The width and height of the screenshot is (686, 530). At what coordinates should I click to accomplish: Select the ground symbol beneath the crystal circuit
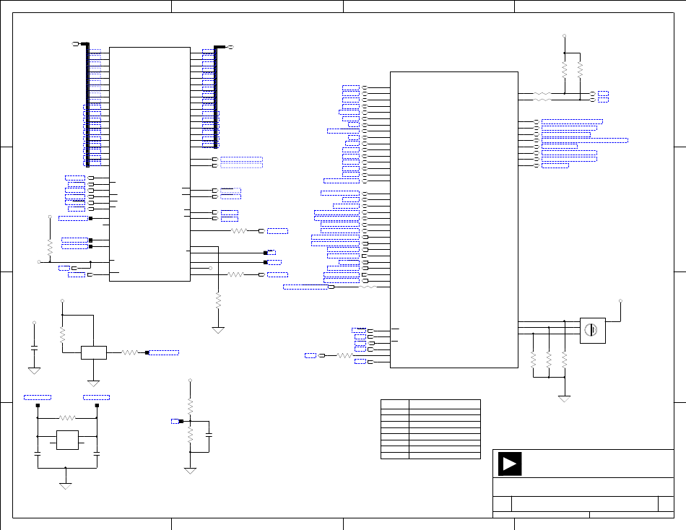[x=66, y=486]
